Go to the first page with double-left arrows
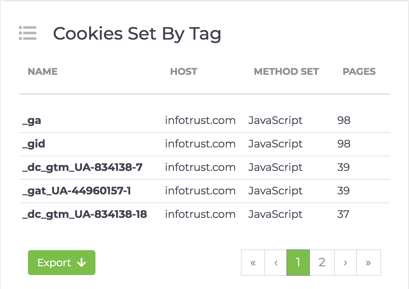This screenshot has width=409, height=289. click(x=253, y=263)
